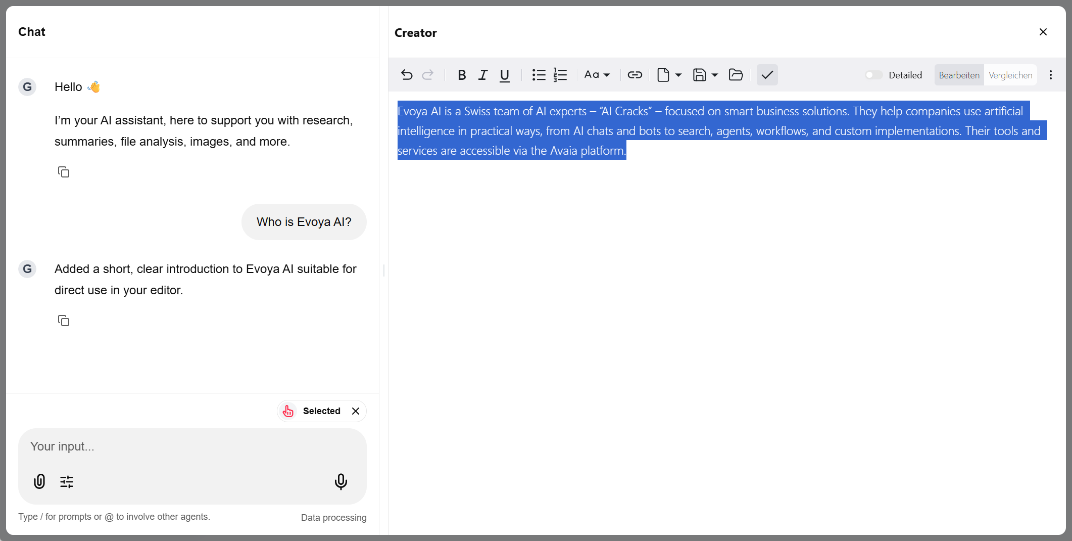Close the Creator panel
Image resolution: width=1072 pixels, height=541 pixels.
1043,32
